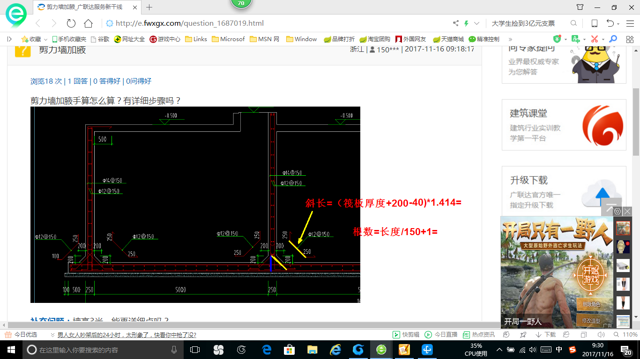640x359 pixels.
Task: Open 热点资讯 in status bar
Action: 479,335
